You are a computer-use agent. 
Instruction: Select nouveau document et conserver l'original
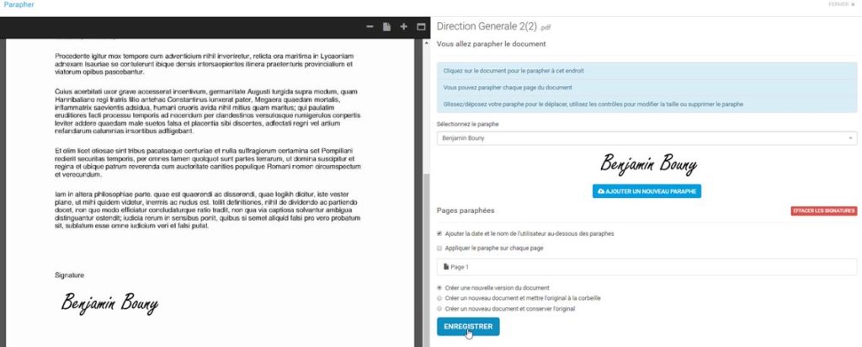pyautogui.click(x=439, y=308)
